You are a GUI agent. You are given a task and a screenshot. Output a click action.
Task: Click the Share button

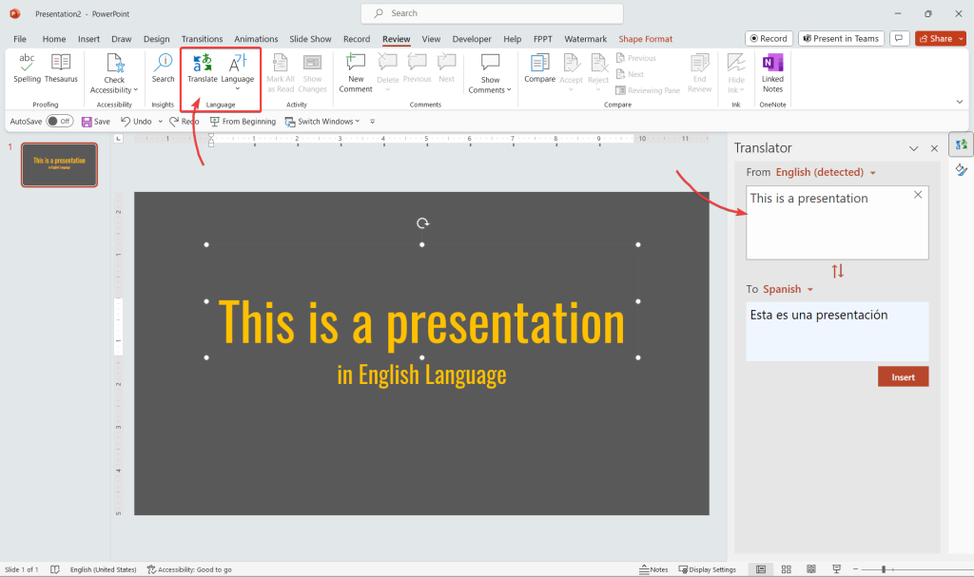pos(933,39)
